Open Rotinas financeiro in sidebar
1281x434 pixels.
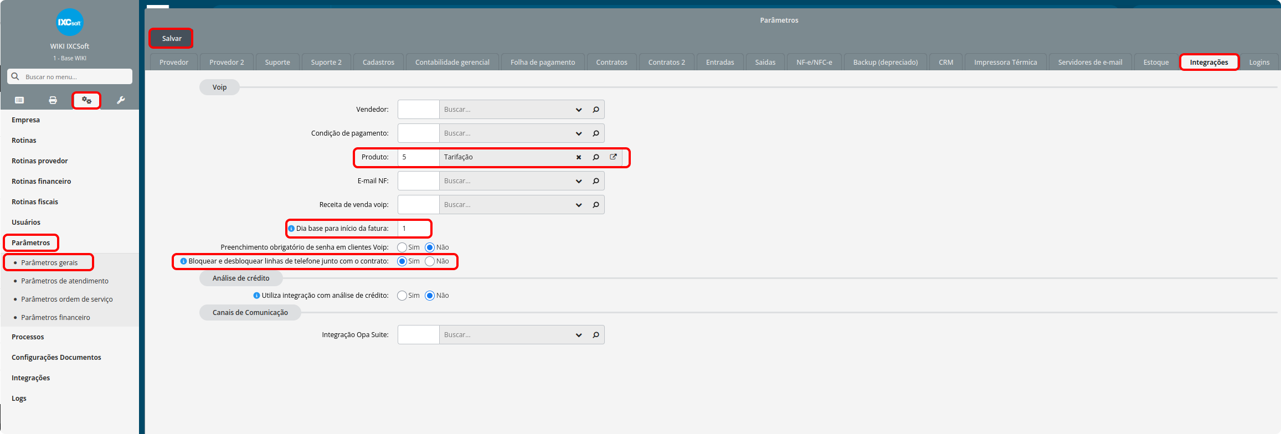pyautogui.click(x=42, y=182)
